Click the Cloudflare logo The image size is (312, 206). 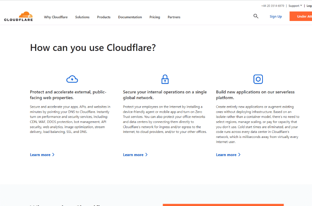click(x=18, y=16)
